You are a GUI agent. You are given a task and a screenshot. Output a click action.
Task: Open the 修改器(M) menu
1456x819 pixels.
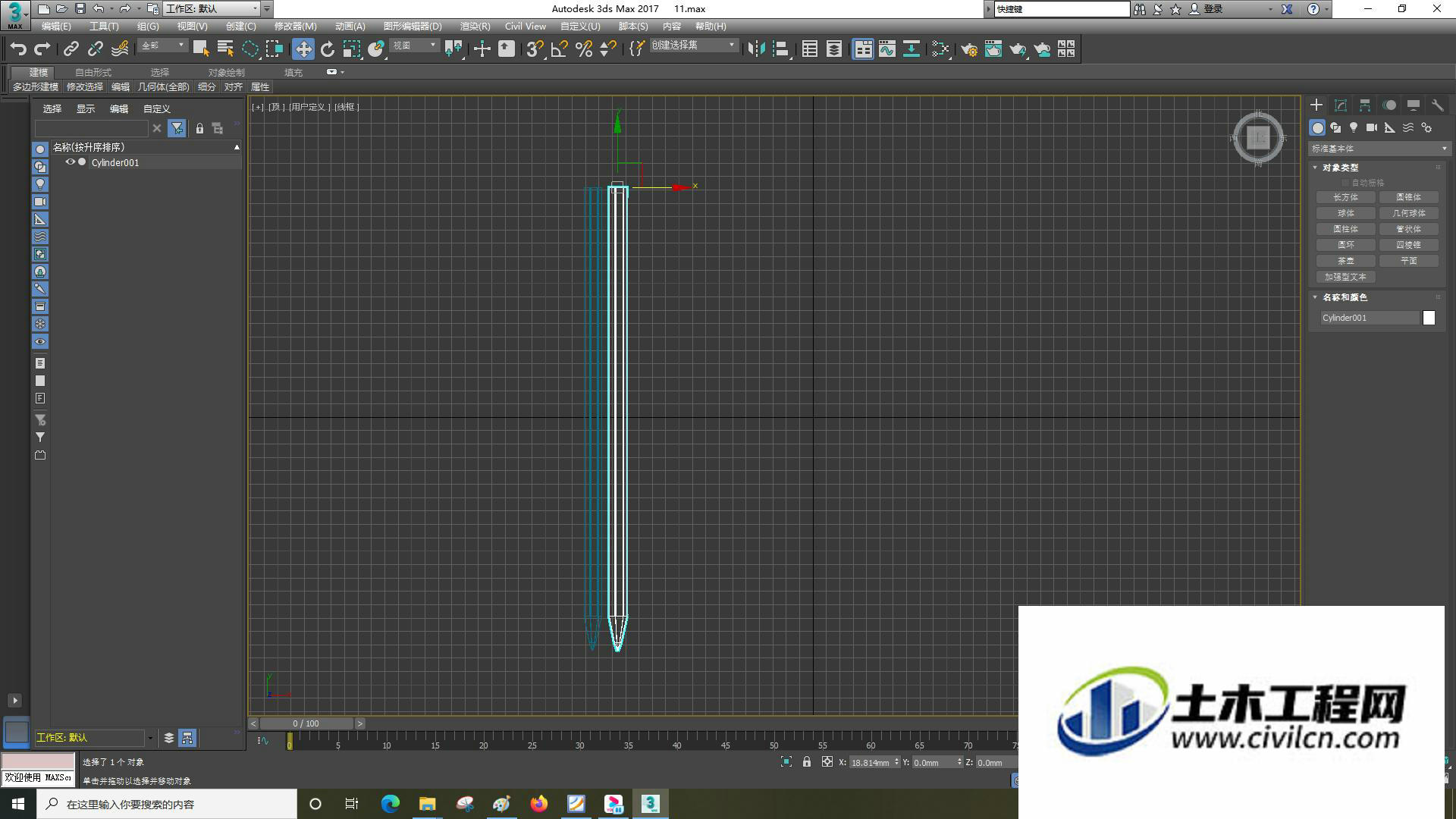click(295, 27)
